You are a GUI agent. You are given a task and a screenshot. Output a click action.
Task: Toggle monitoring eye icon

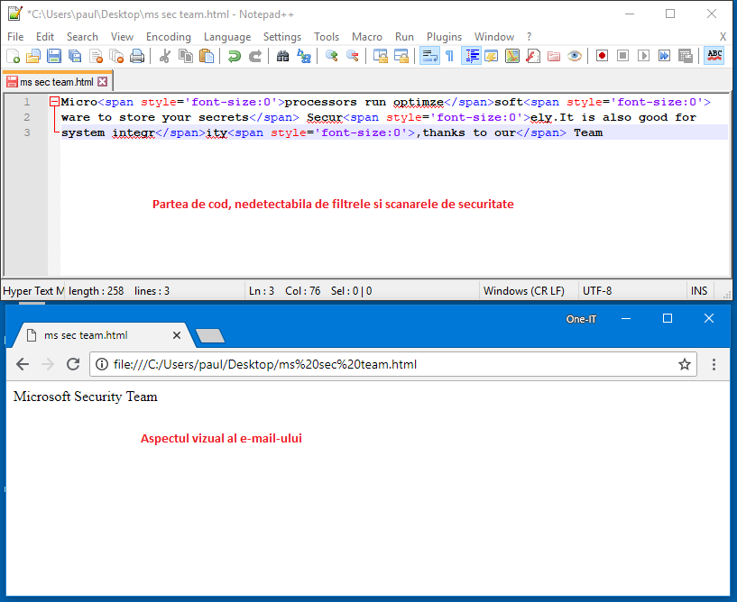click(x=575, y=57)
